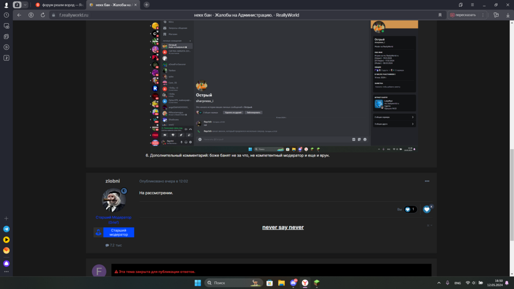
Task: Open the bookmarks manager icon in title bar
Action: (x=461, y=5)
